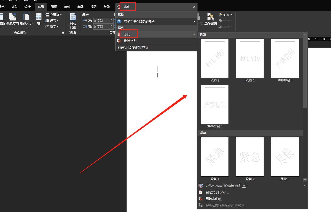Click the watermark gallery scroll-down arrow

pos(305,180)
